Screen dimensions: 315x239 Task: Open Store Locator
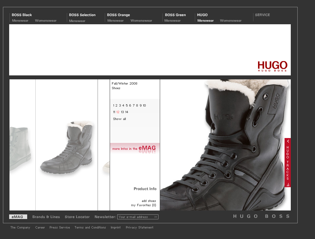pos(77,217)
